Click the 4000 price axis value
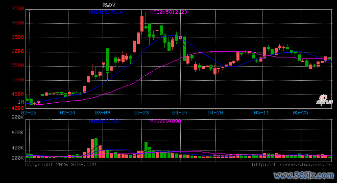Image resolution: width=337 pixels, height=183 pixels. (x=18, y=108)
